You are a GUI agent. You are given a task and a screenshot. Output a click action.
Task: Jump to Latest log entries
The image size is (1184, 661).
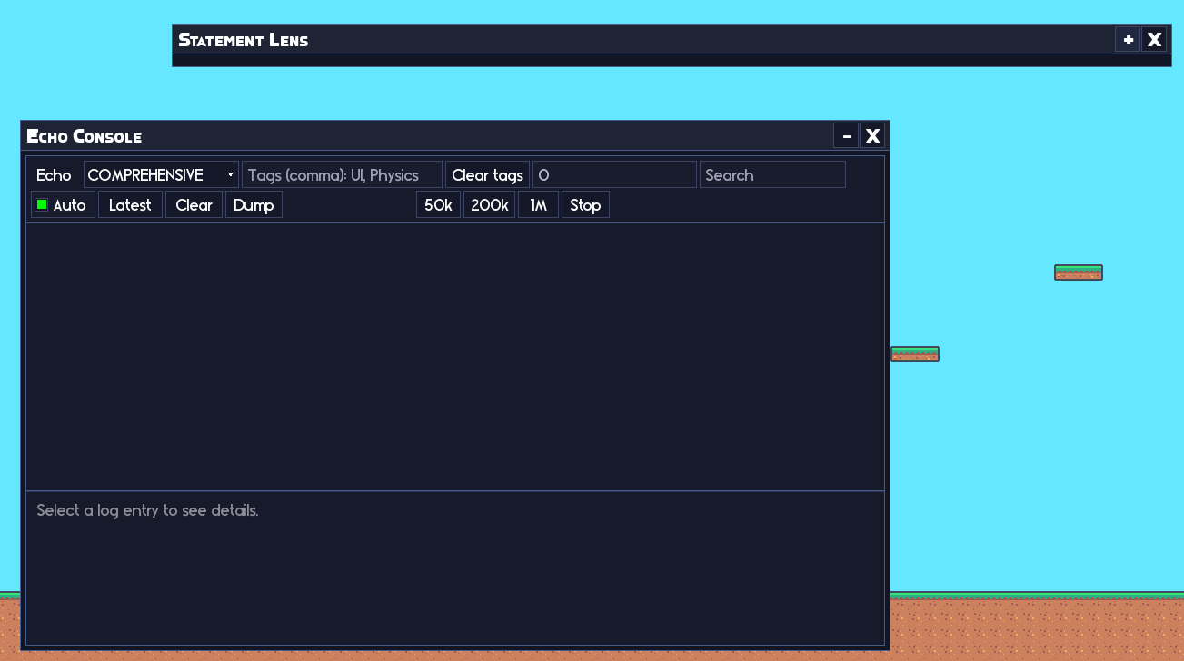[x=130, y=204]
